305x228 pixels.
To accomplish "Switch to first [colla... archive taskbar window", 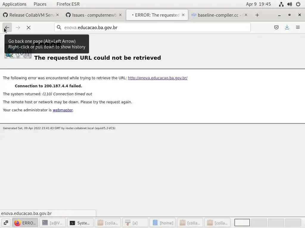I will click(108, 223).
